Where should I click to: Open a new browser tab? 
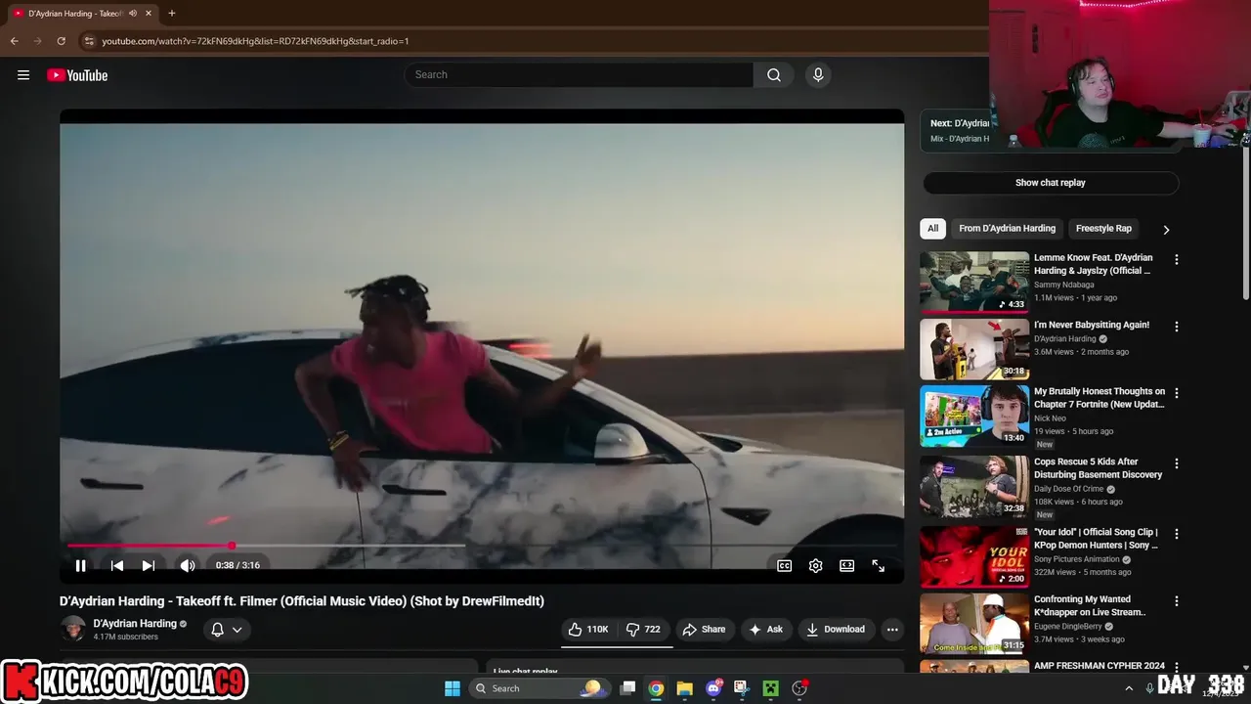point(172,14)
